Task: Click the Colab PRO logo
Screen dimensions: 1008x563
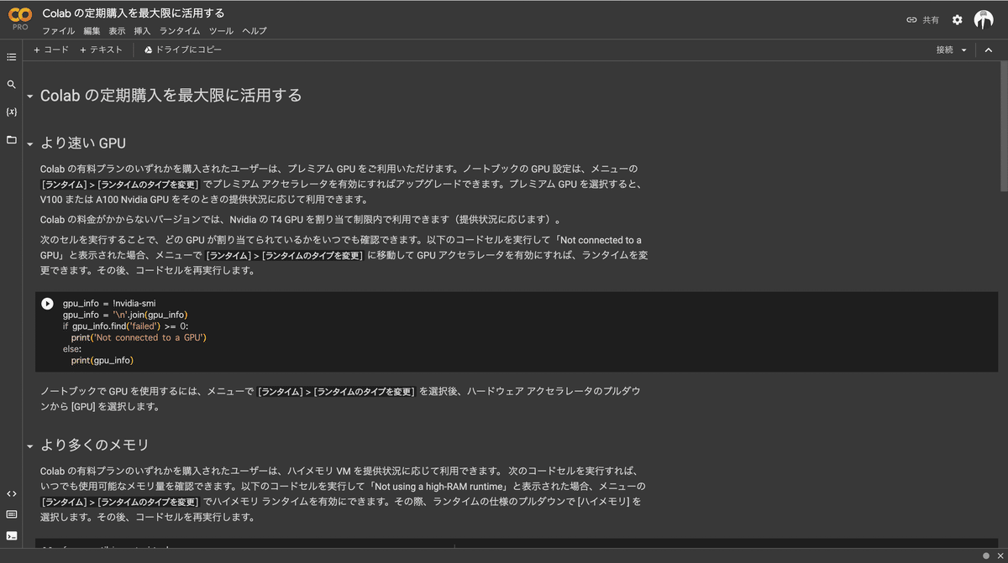Action: point(18,18)
